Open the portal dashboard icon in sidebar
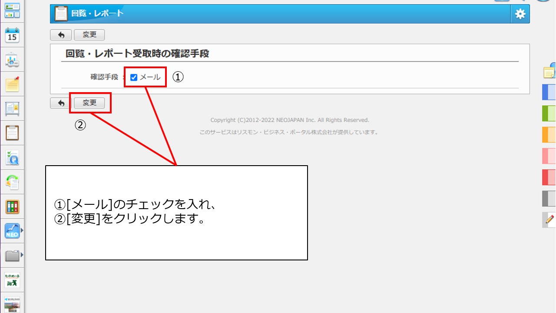 (x=12, y=11)
